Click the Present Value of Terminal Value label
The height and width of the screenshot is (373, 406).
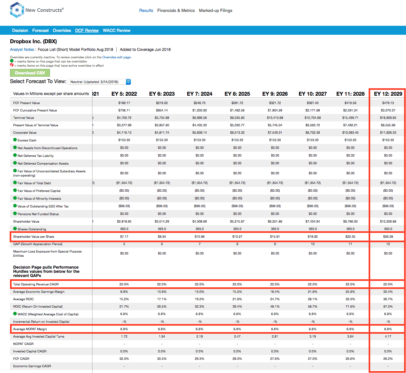tap(36, 125)
